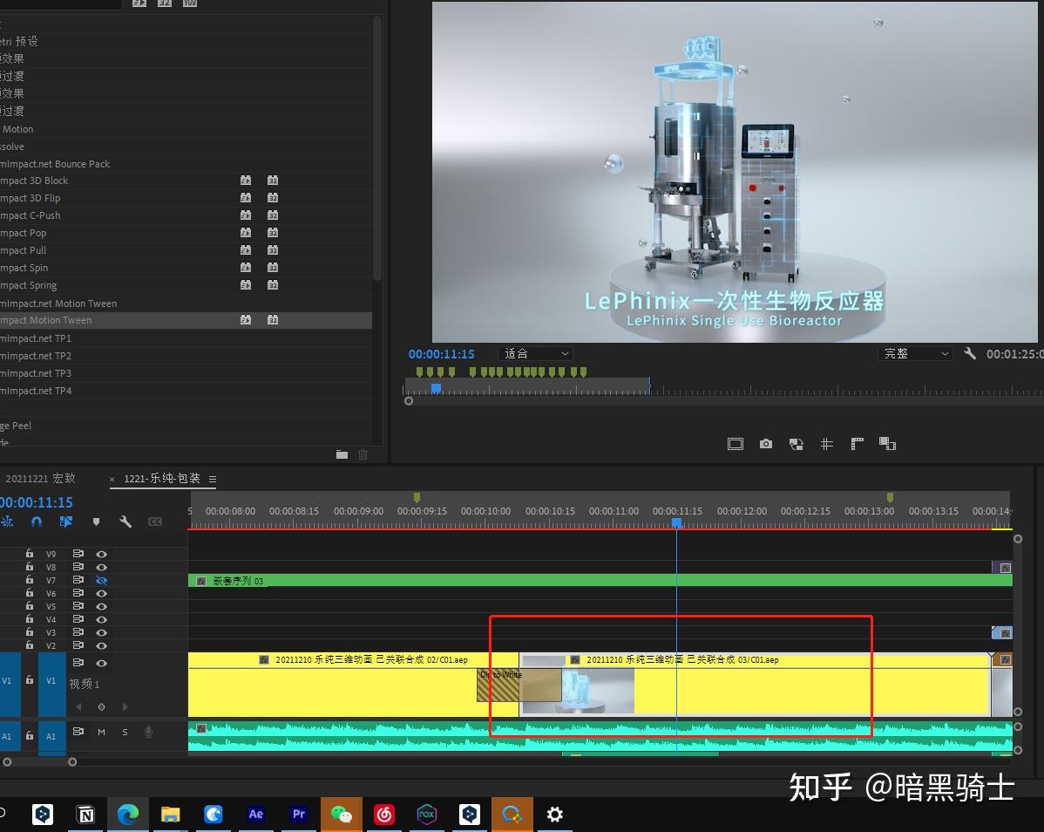Open the mImpact.net Bounce Pack folder
Screen dimensions: 1044x832
pos(55,164)
